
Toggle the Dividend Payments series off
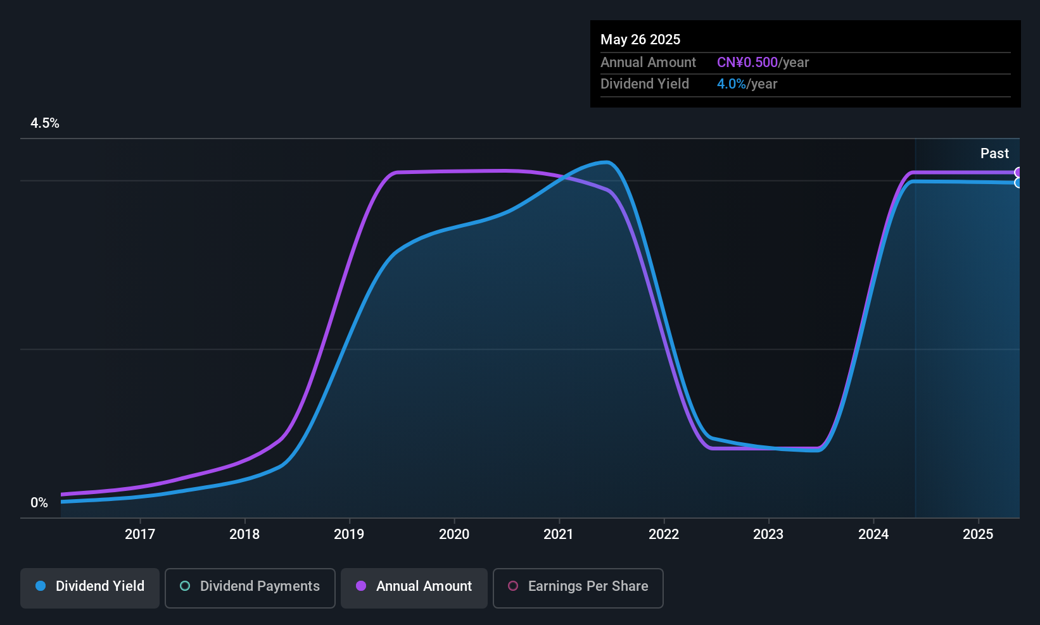pos(250,586)
